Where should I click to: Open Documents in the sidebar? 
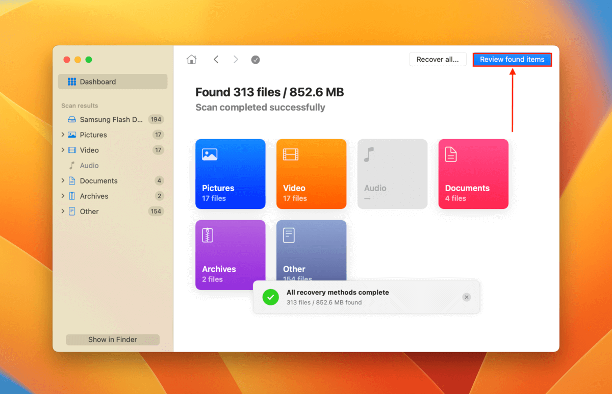113,181
